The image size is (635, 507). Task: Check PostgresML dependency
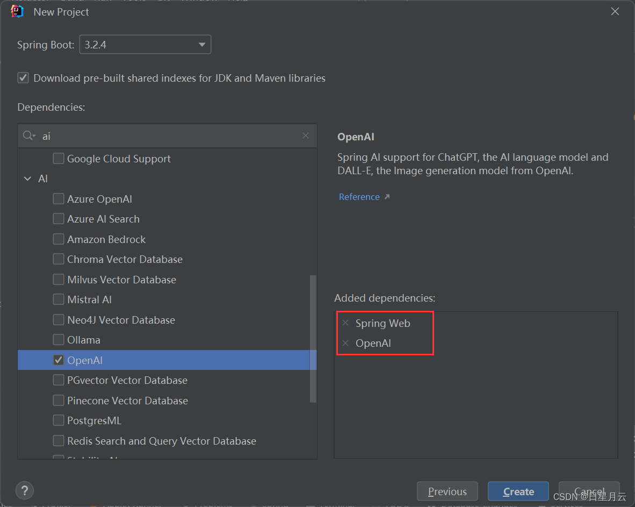[59, 420]
